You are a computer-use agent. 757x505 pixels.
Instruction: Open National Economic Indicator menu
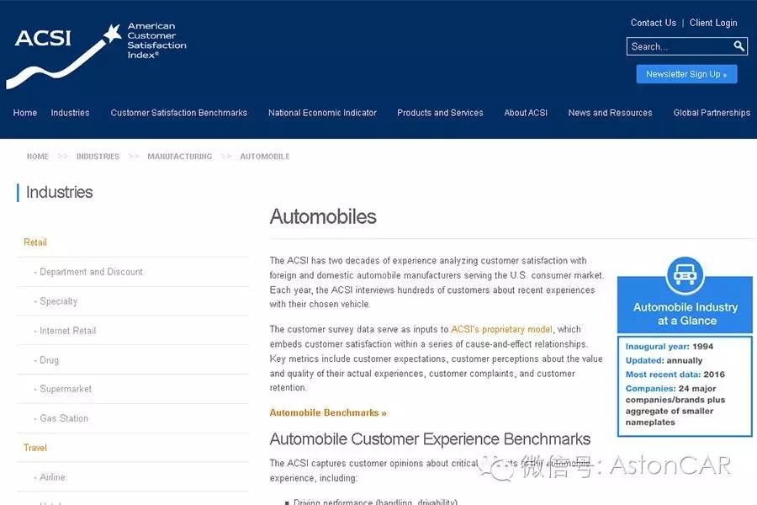coord(322,113)
